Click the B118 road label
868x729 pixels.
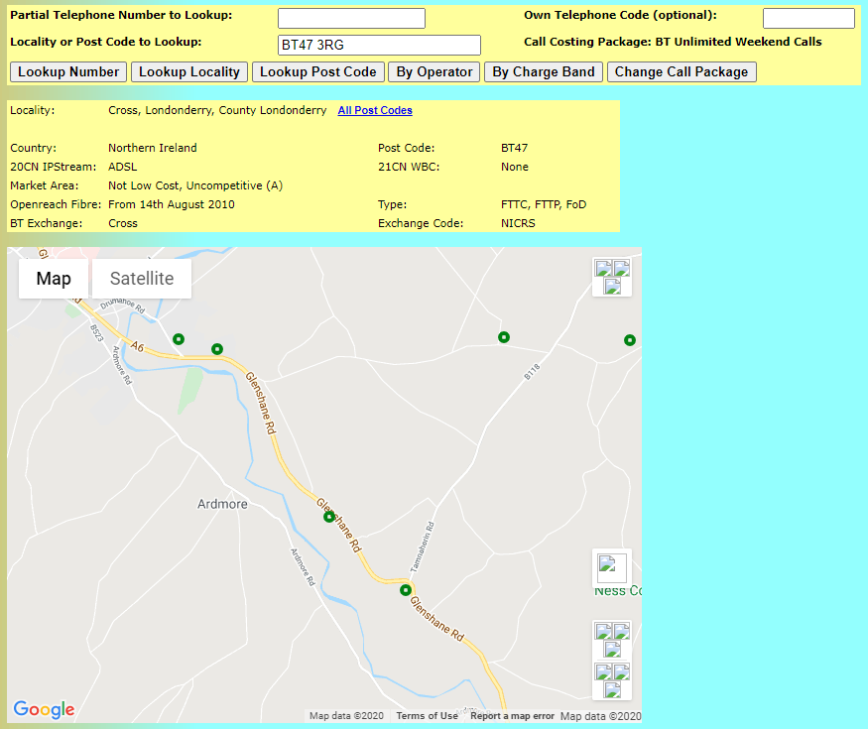[532, 372]
